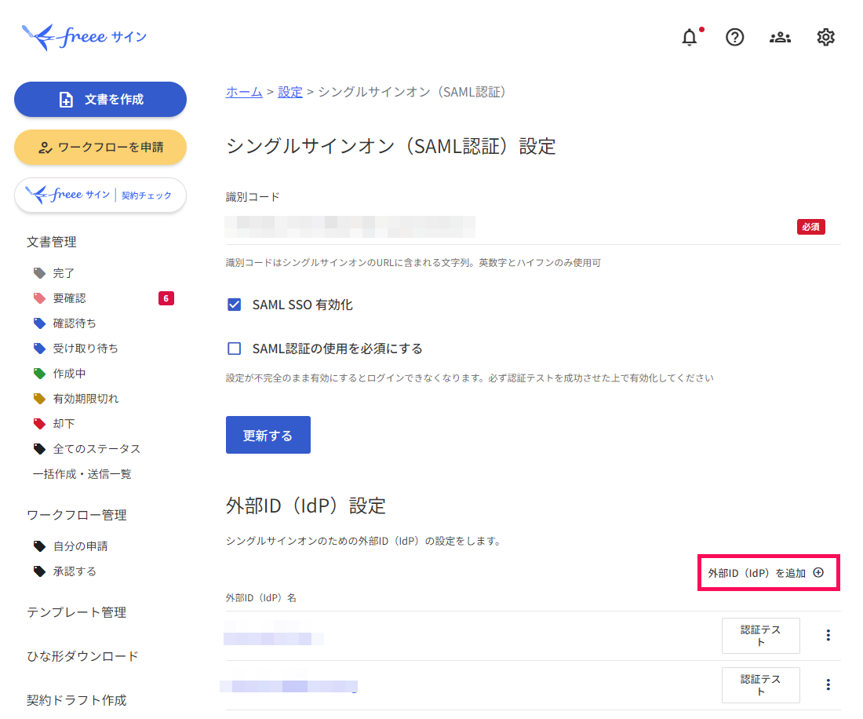The image size is (863, 719).
Task: Open 承認する under ワークフロー管理
Action: point(64,571)
